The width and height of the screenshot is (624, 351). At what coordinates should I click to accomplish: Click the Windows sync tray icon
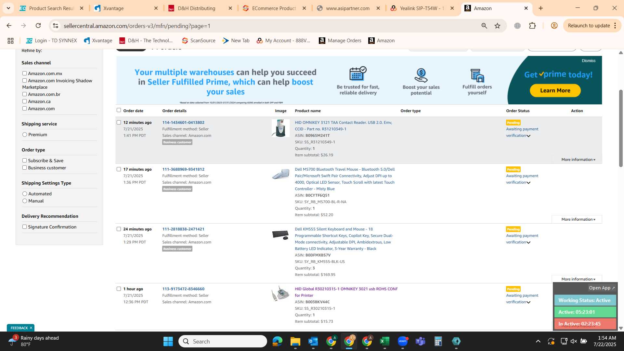coord(551,341)
